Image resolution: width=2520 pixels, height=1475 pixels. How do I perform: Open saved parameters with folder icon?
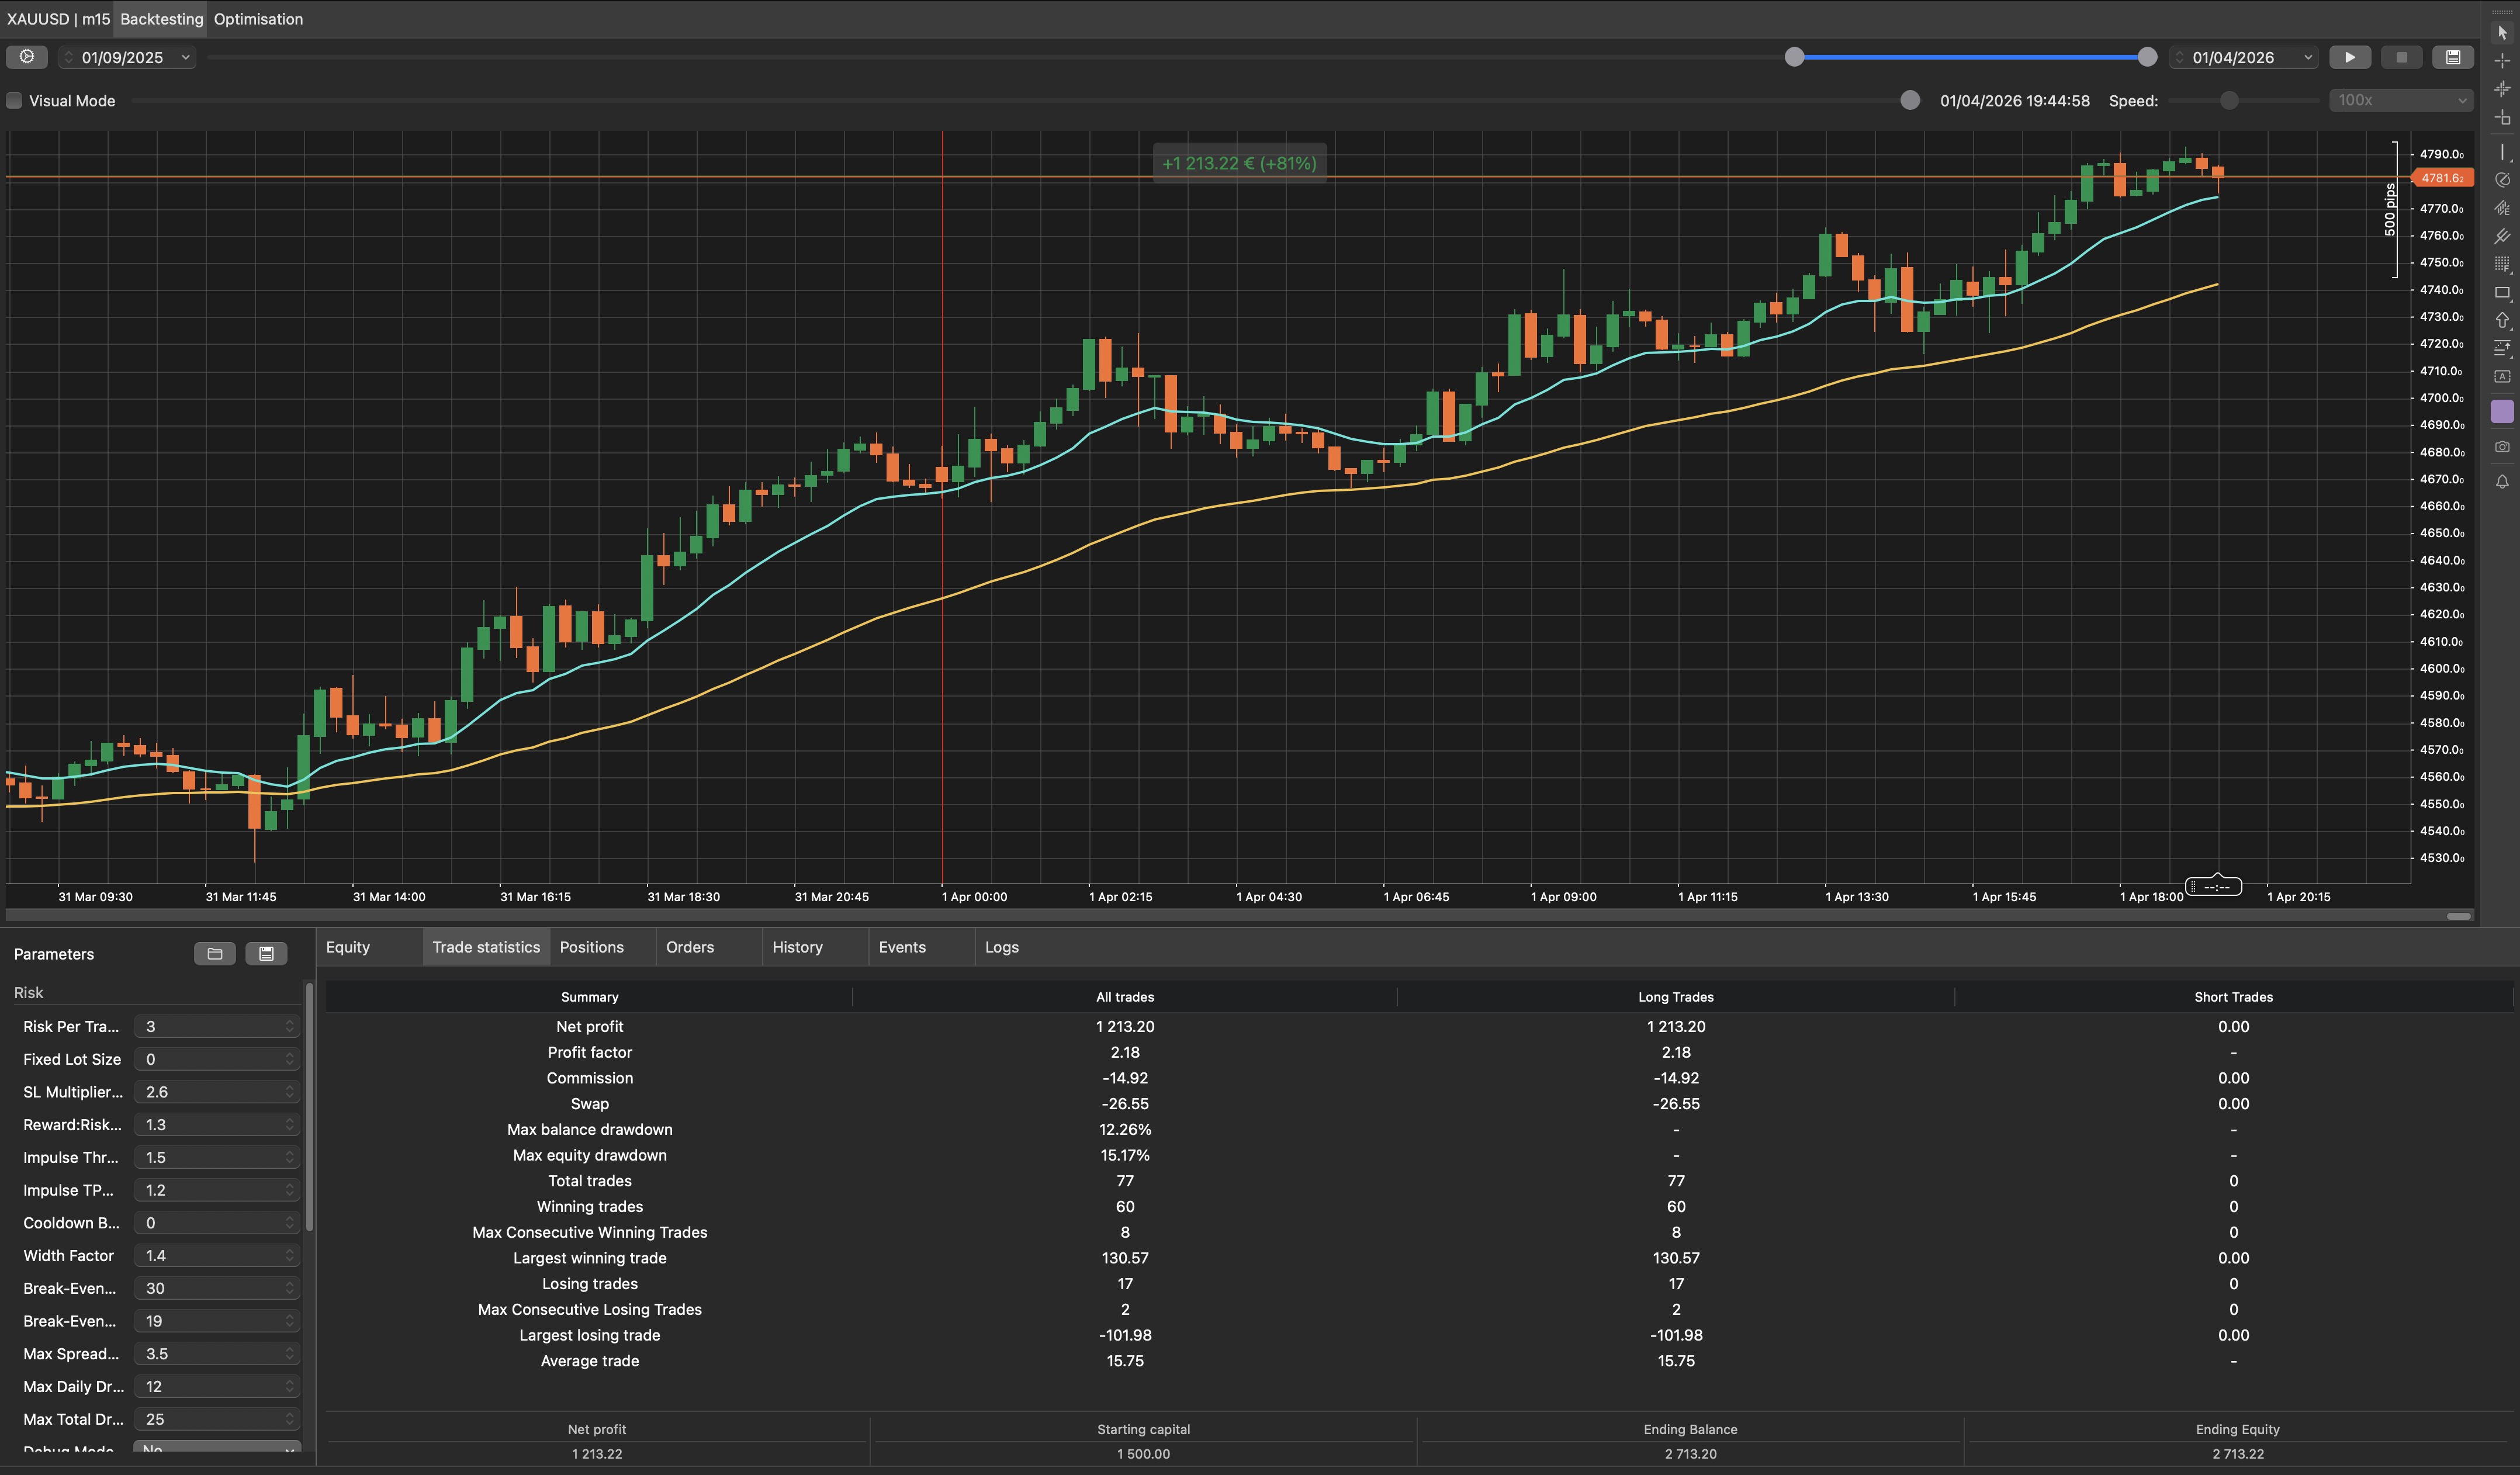tap(214, 953)
